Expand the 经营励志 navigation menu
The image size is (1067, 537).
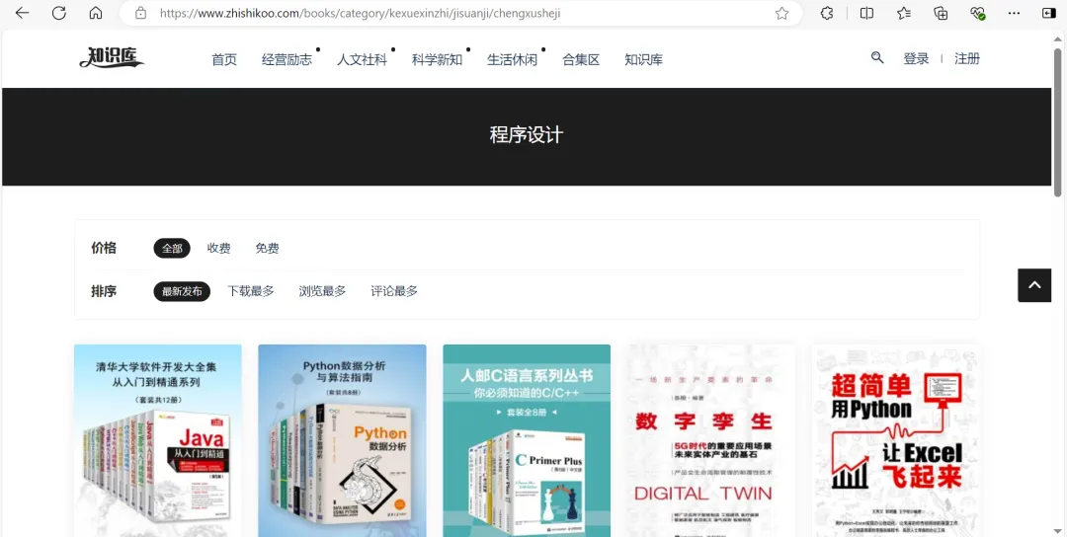[x=287, y=60]
